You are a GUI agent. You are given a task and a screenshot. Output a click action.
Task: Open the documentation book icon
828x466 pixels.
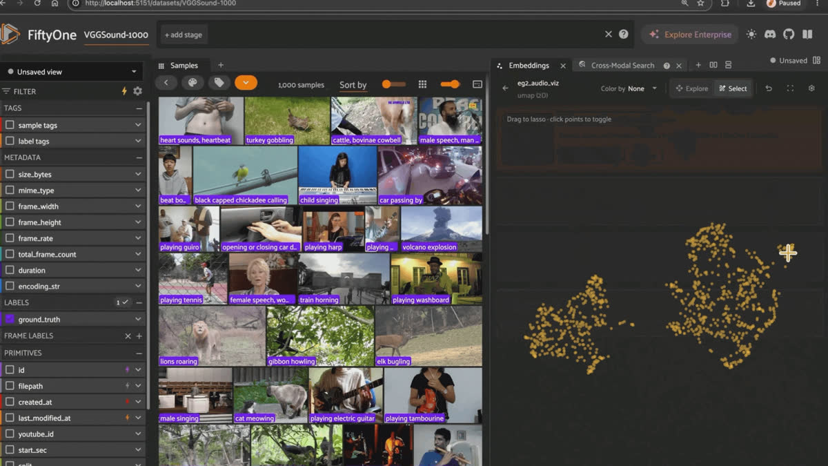click(x=807, y=35)
